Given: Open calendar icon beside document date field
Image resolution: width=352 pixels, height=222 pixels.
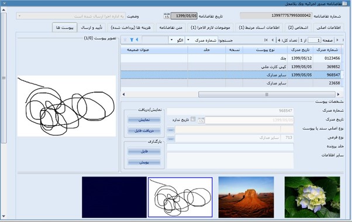Looking at the screenshot, I should (x=201, y=121).
